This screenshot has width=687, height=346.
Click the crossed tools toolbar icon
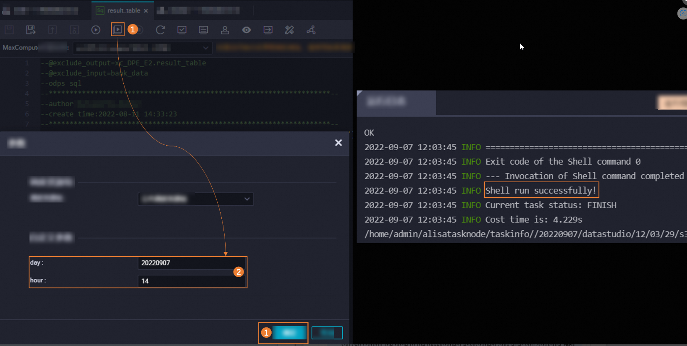[290, 30]
